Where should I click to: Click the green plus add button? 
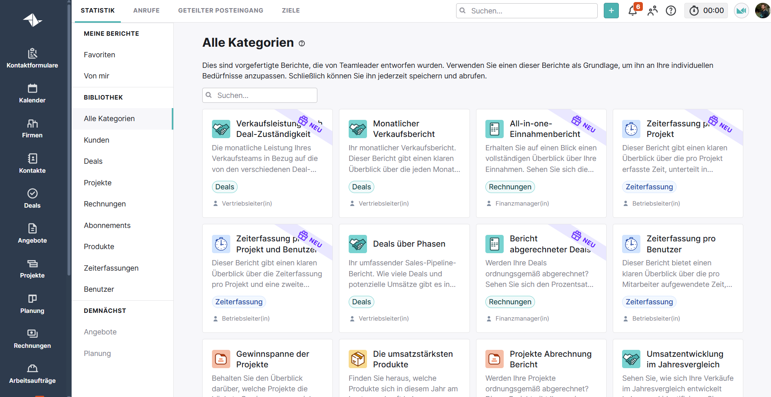[611, 11]
